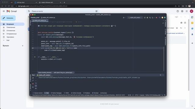
Task: Star the open email message
Action: [x=177, y=28]
